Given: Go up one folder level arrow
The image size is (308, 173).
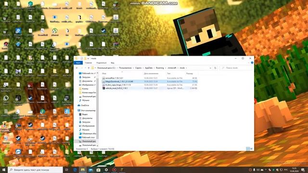Looking at the screenshot, I should (x=89, y=68).
